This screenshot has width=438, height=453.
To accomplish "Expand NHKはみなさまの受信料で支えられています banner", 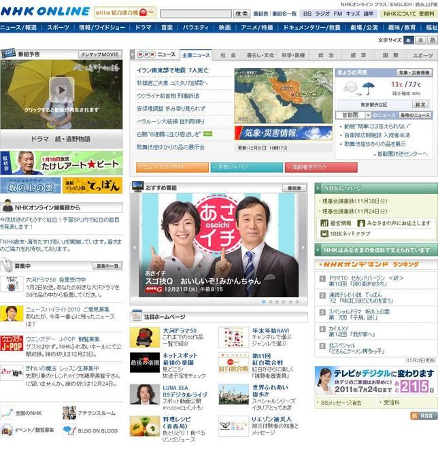I will click(376, 250).
